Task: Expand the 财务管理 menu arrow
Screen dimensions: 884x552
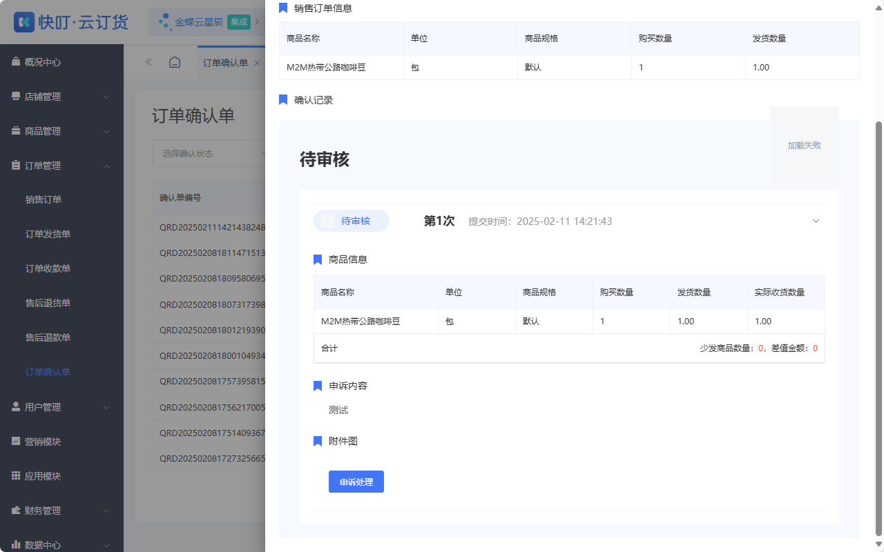Action: (106, 511)
